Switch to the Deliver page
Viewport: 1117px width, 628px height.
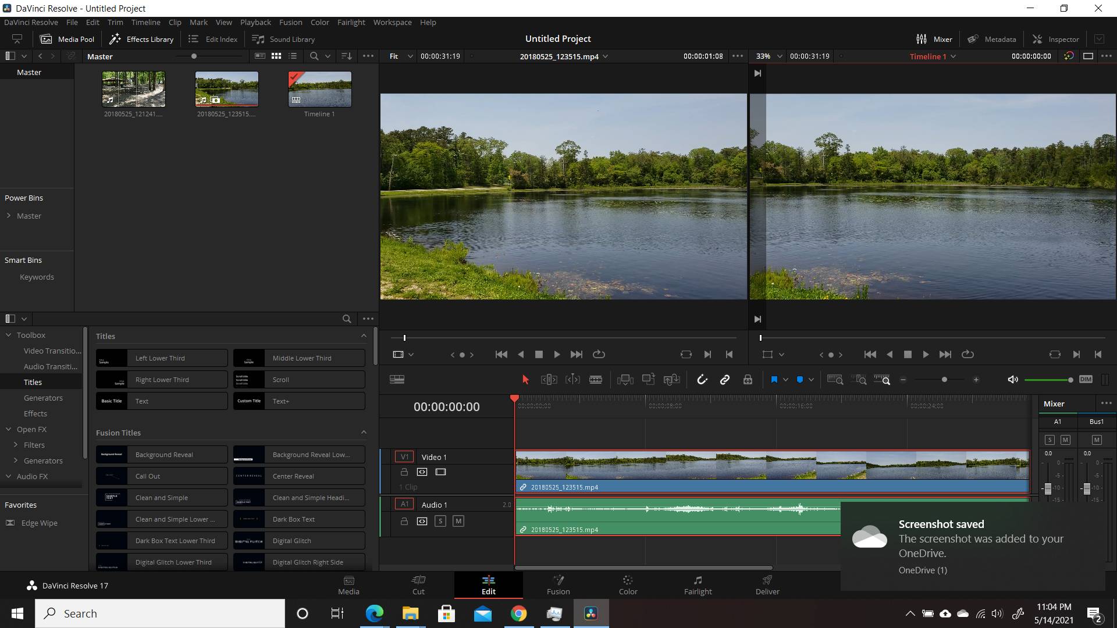pos(767,585)
